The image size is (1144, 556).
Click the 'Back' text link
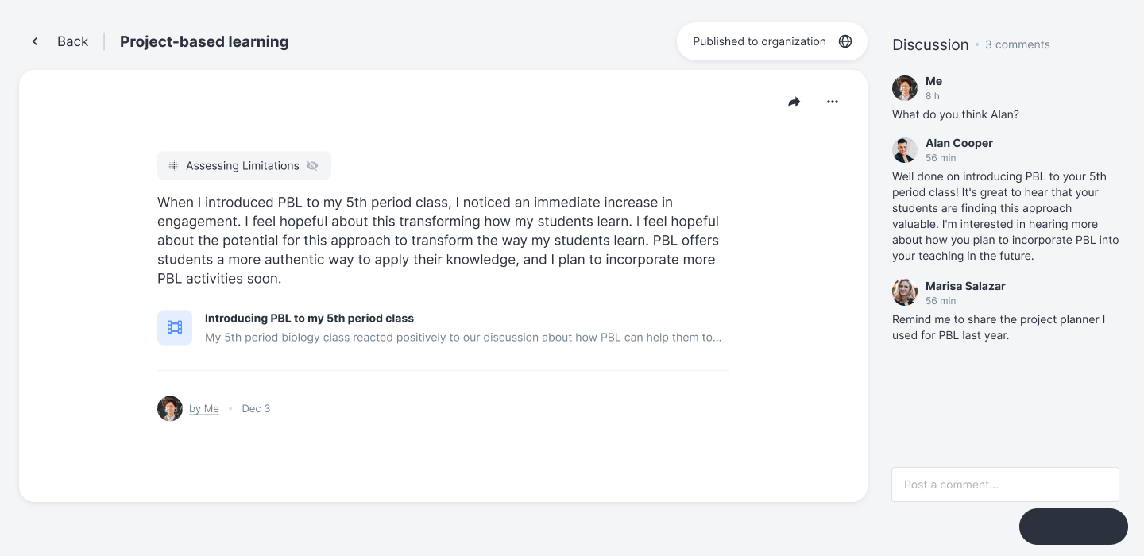pyautogui.click(x=72, y=41)
